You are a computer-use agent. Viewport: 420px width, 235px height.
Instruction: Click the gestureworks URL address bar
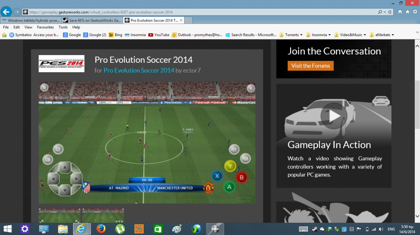pyautogui.click(x=199, y=12)
